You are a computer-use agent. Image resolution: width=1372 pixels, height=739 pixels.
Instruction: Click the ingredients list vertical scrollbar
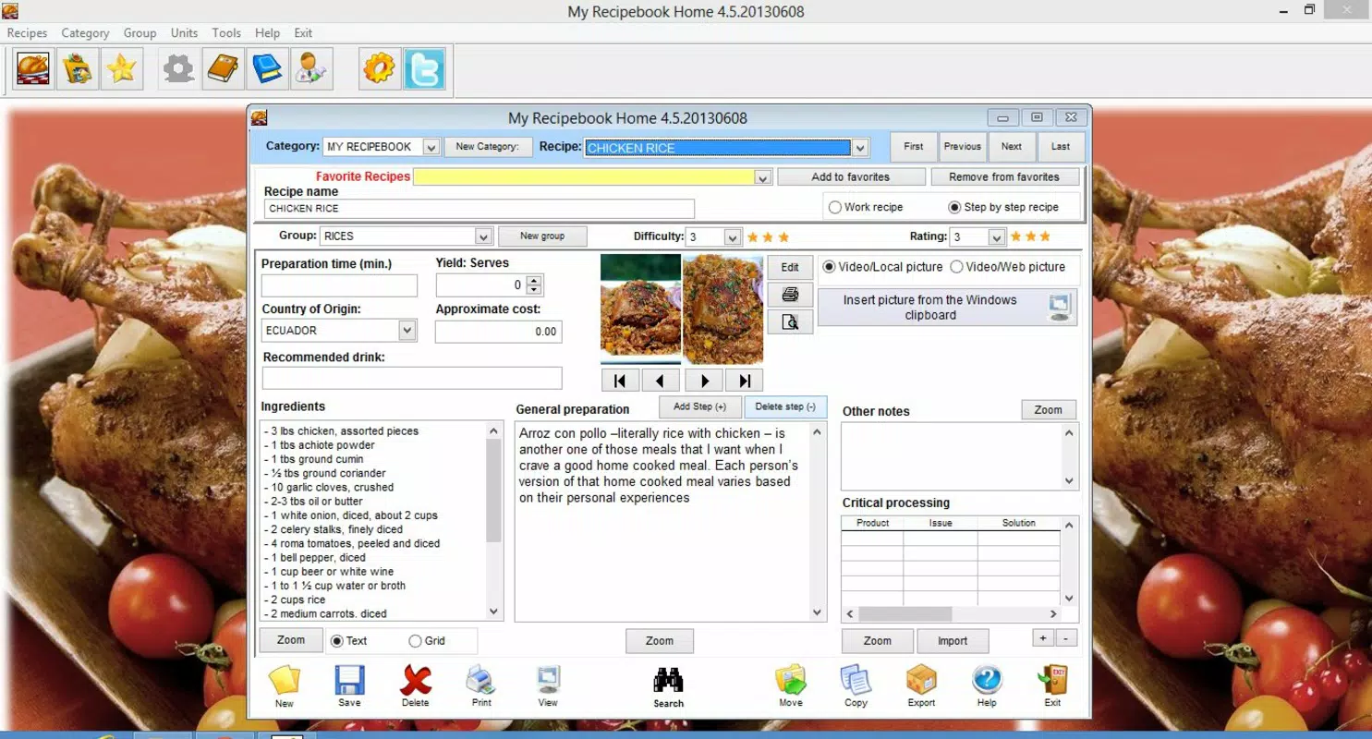(x=493, y=522)
